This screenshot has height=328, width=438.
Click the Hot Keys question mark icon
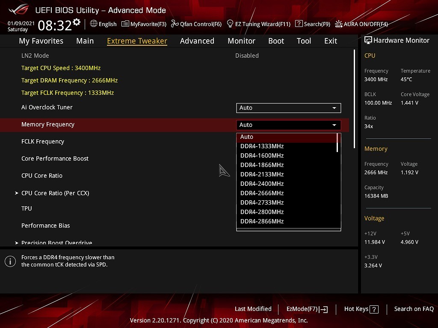[x=374, y=309]
